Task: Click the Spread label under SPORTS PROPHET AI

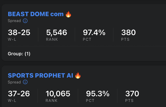Action: pyautogui.click(x=14, y=82)
